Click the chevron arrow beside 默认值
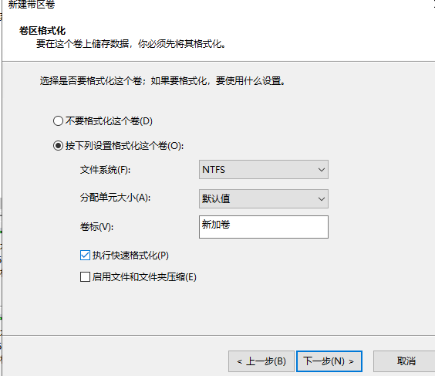 tap(322, 199)
